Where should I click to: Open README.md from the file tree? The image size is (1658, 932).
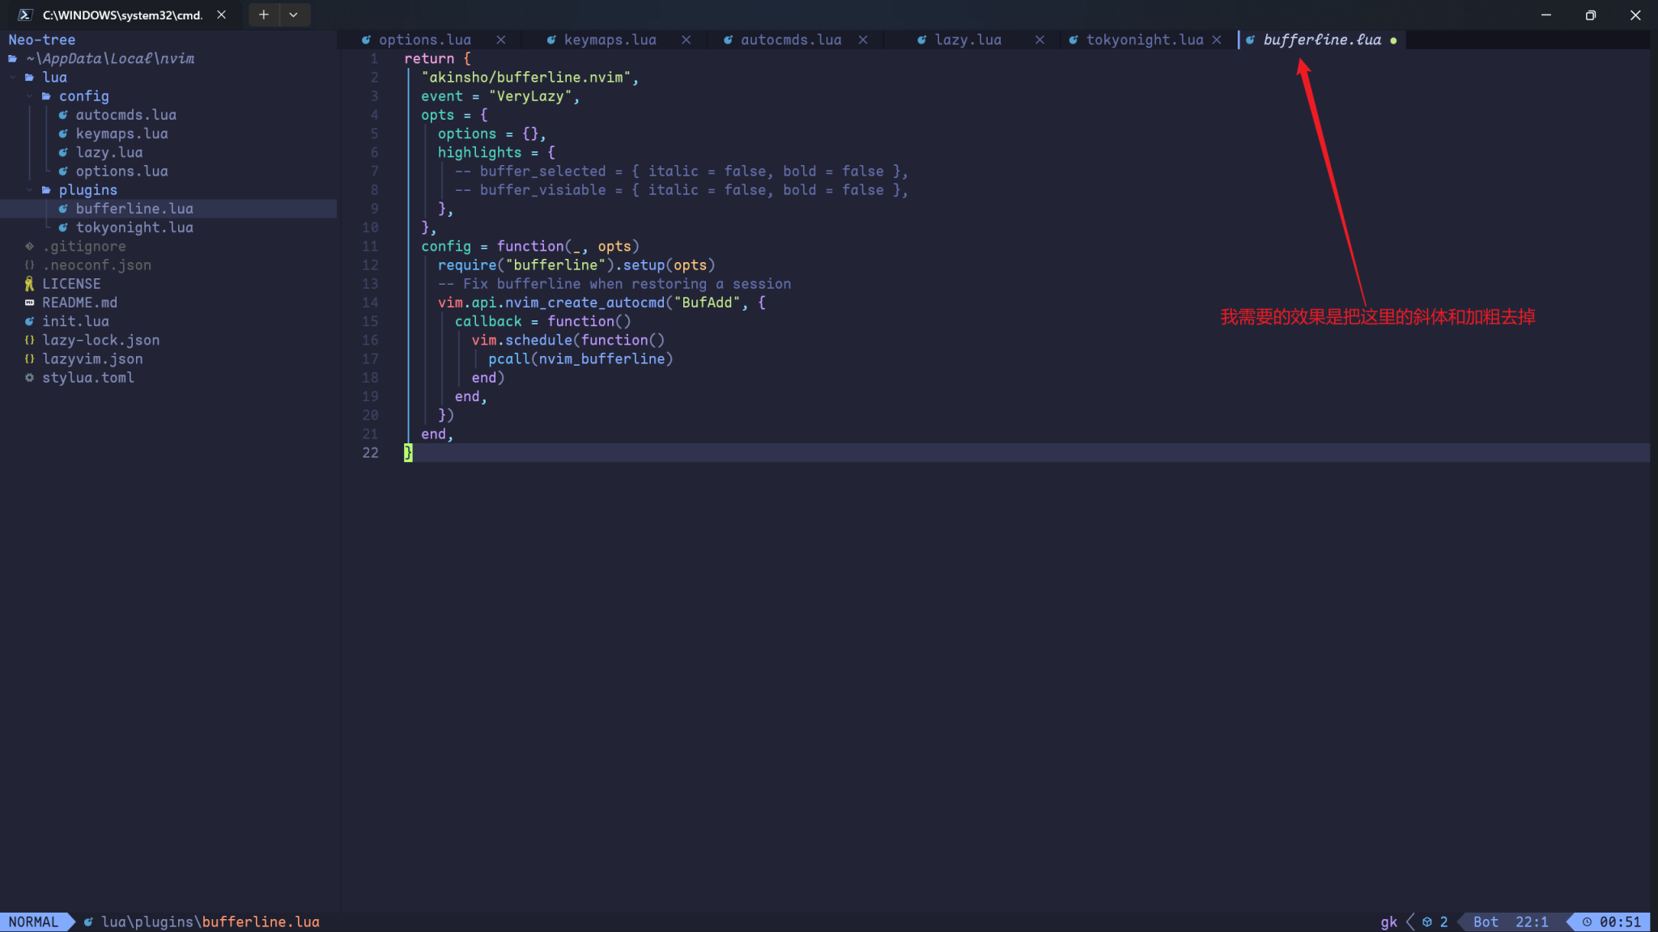click(79, 302)
